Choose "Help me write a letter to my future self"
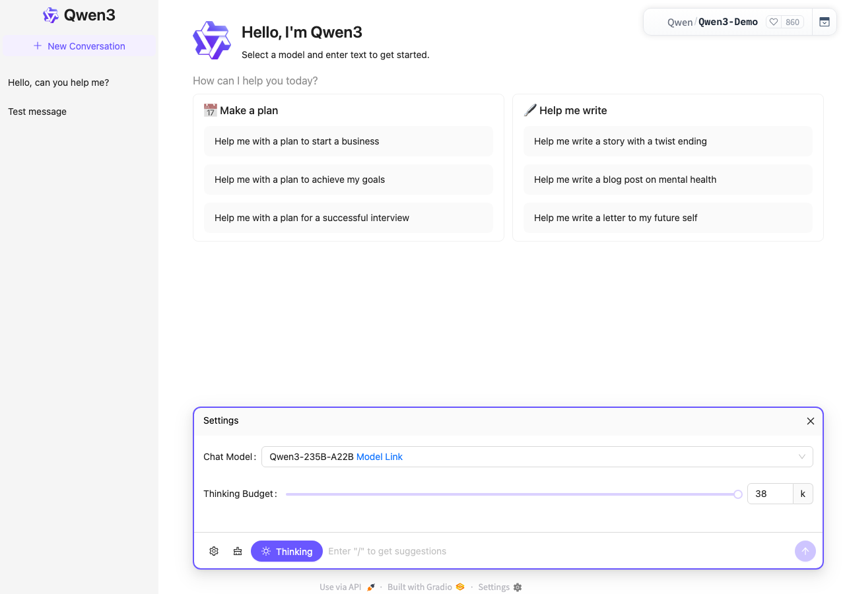The height and width of the screenshot is (594, 845). [668, 218]
